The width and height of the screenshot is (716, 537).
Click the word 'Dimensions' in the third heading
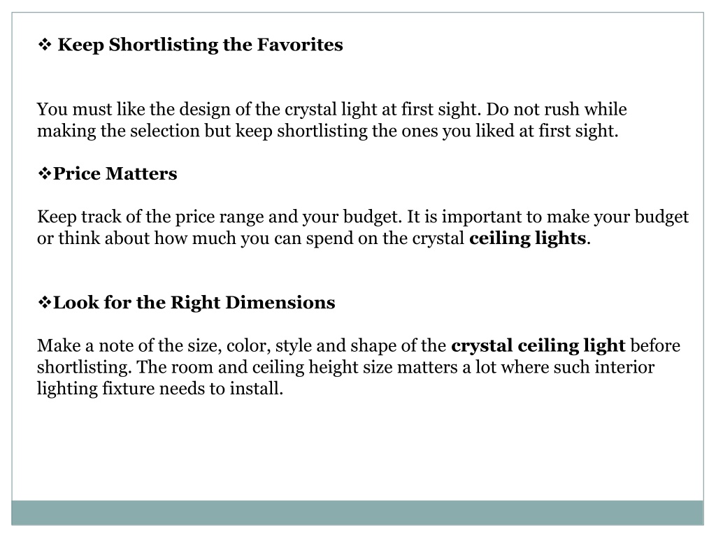[x=280, y=302]
